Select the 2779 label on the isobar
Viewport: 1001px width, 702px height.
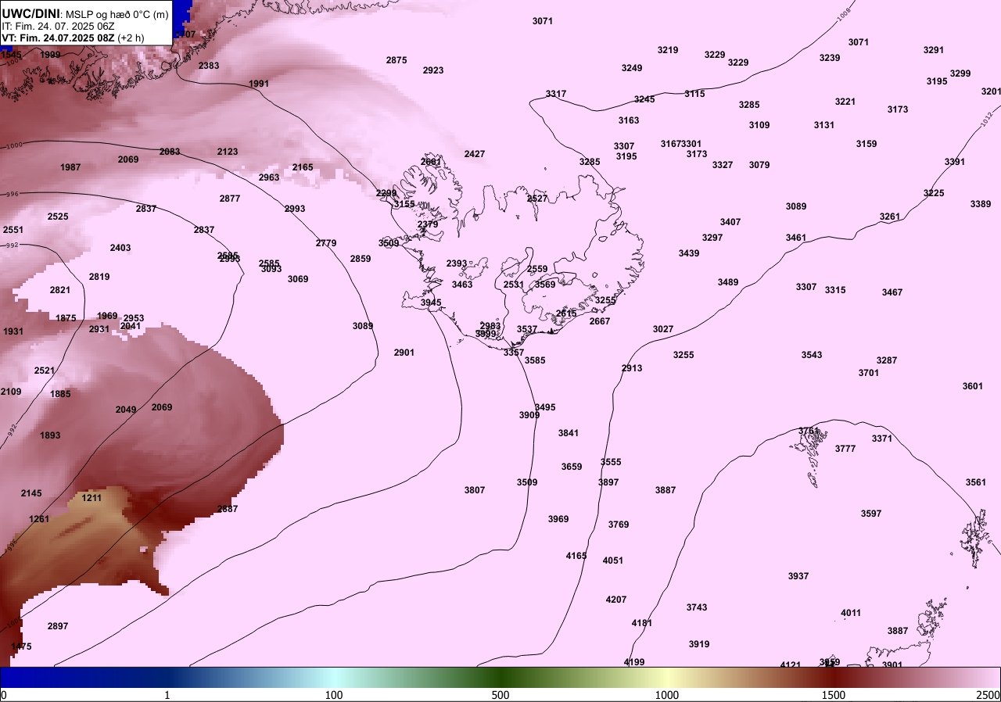click(x=326, y=243)
